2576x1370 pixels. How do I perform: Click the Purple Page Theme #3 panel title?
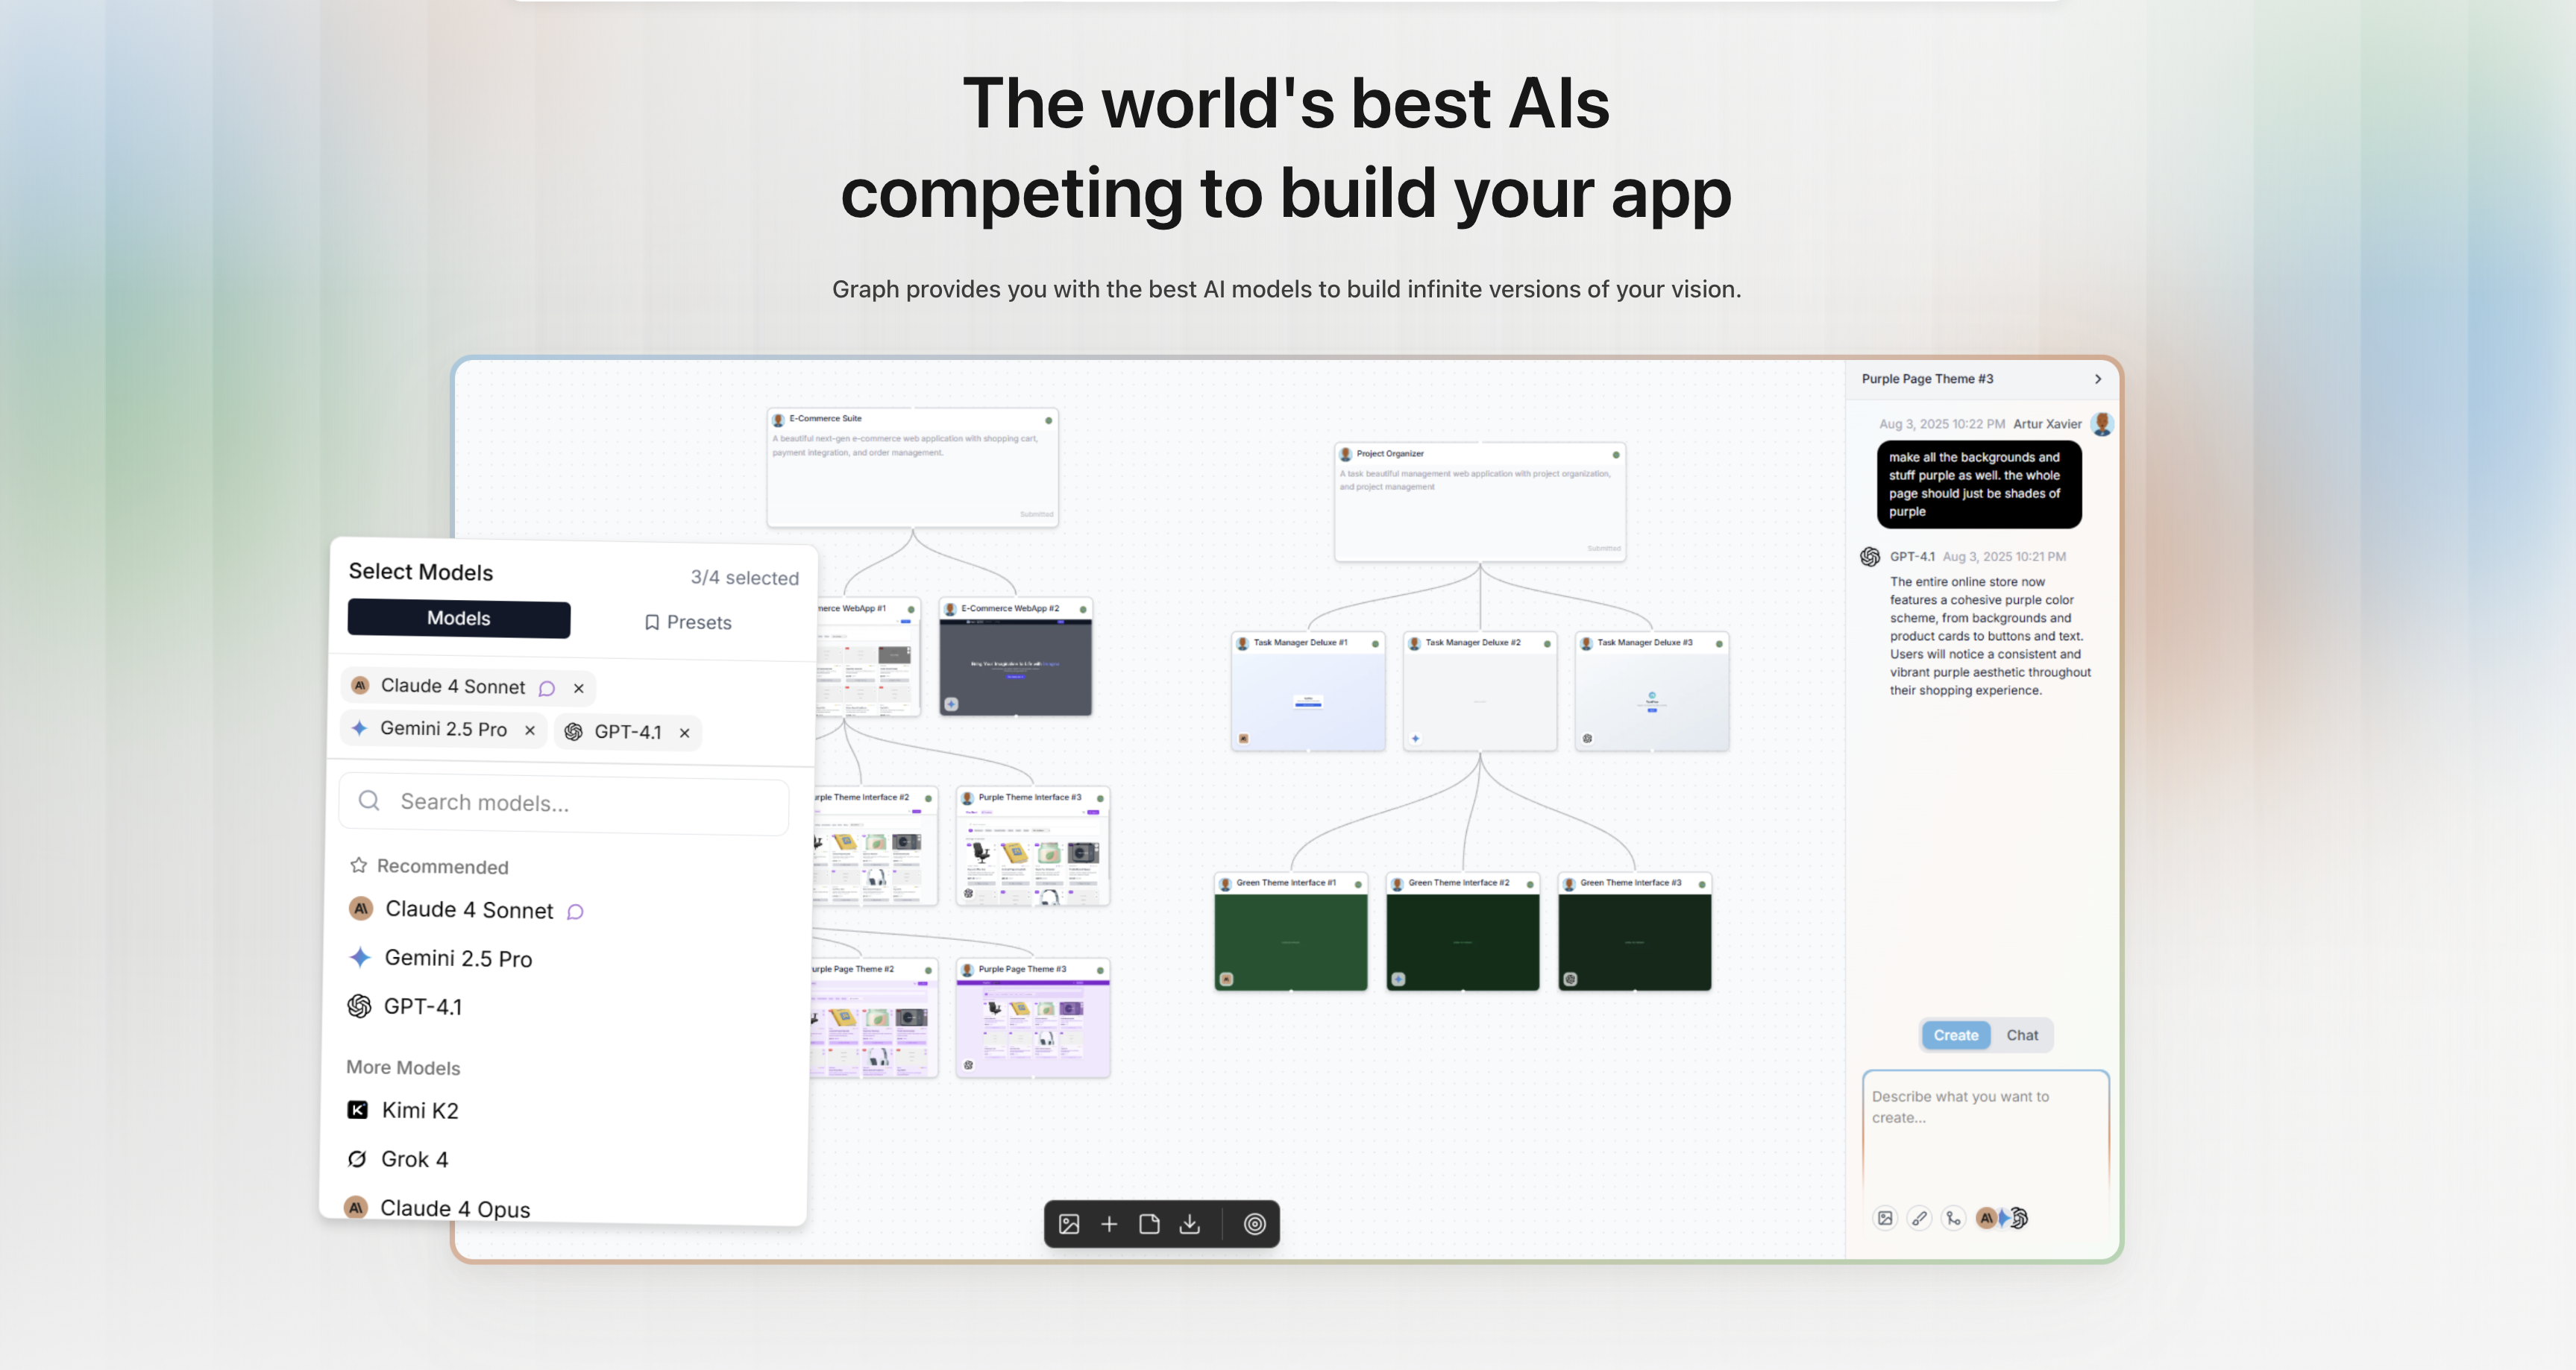point(1927,379)
